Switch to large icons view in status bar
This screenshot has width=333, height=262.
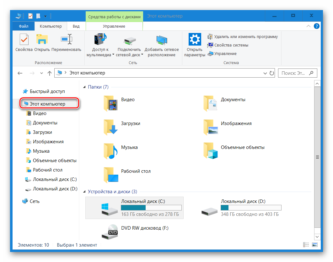click(315, 245)
